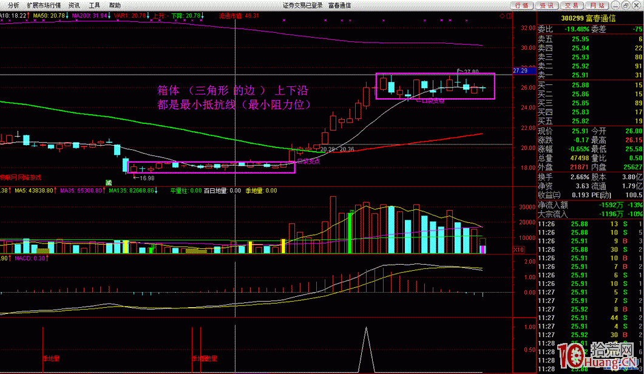Open the 扩展市场行情 menu
This screenshot has height=374, width=644.
pos(44,5)
